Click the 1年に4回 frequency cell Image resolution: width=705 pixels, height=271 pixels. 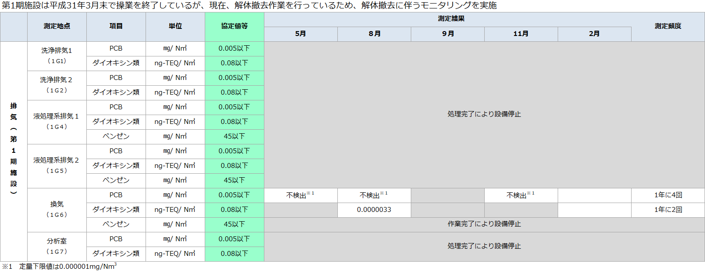click(668, 195)
